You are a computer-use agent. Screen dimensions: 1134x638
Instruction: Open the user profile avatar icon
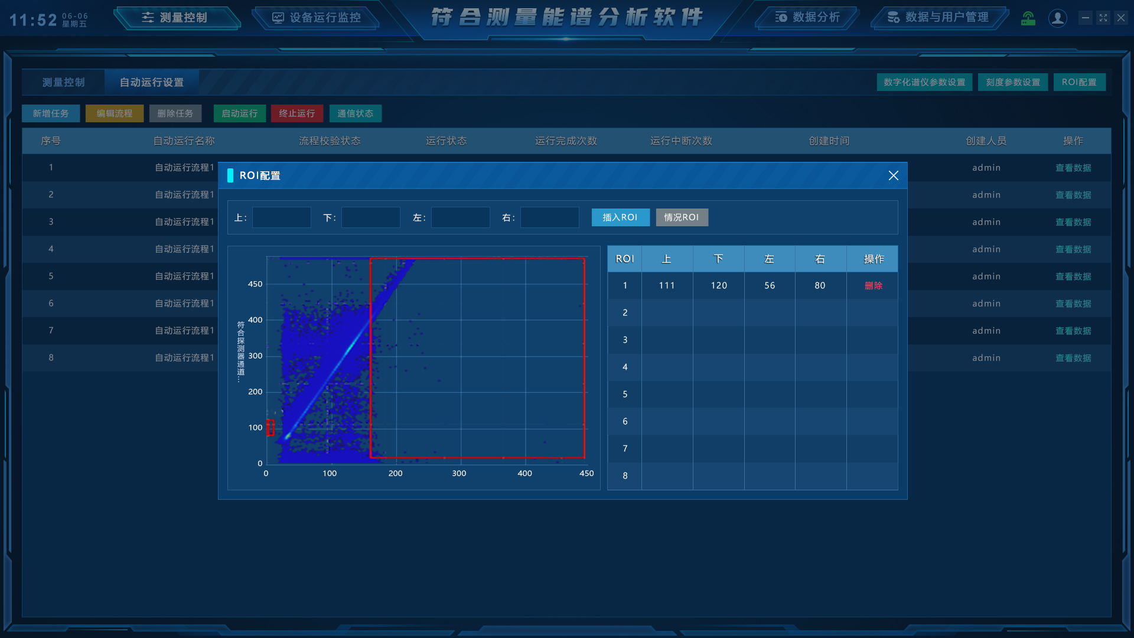pos(1057,18)
